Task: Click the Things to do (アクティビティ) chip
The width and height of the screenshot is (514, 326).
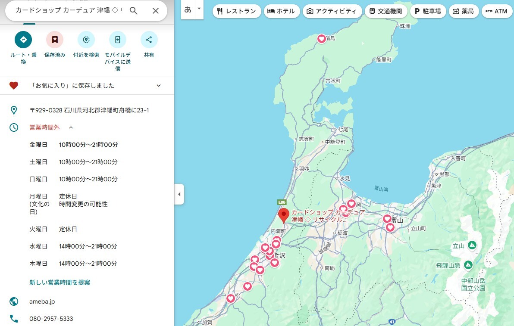Action: (332, 11)
